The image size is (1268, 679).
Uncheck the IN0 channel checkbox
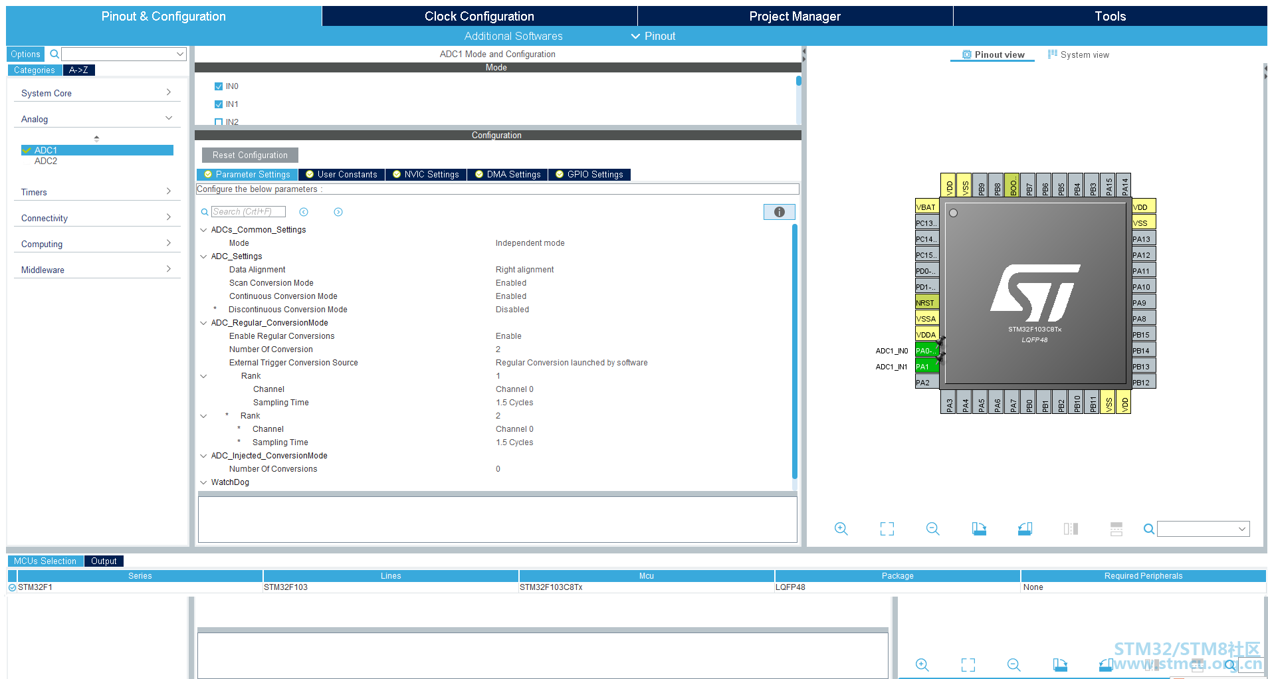pyautogui.click(x=219, y=86)
